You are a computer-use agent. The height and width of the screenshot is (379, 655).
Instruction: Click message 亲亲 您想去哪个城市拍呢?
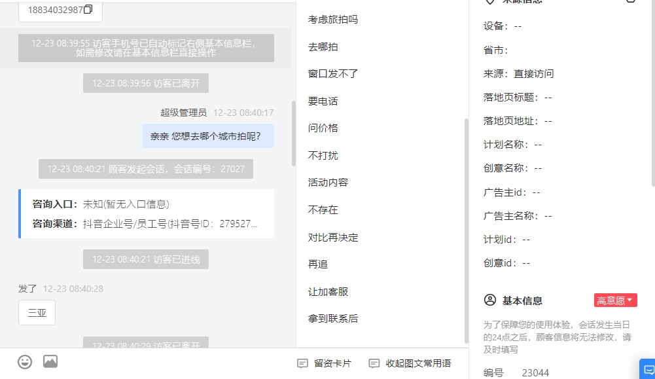pos(208,135)
